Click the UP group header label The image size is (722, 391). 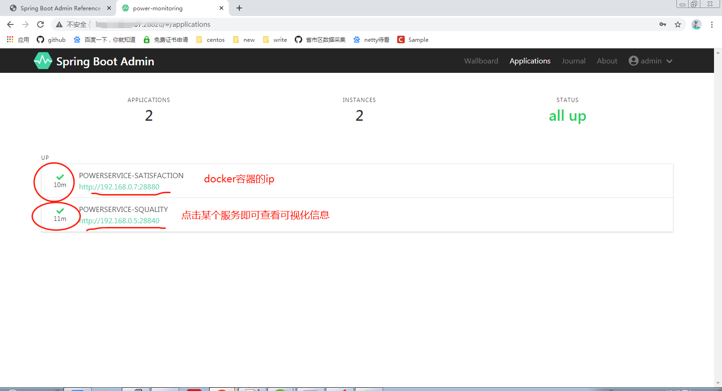point(45,158)
